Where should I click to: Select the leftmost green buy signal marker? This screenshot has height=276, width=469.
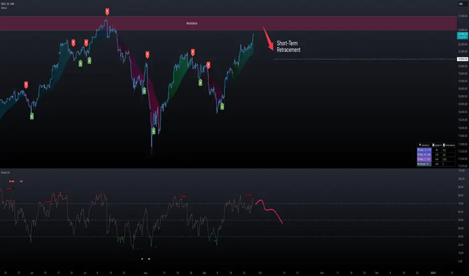point(32,116)
